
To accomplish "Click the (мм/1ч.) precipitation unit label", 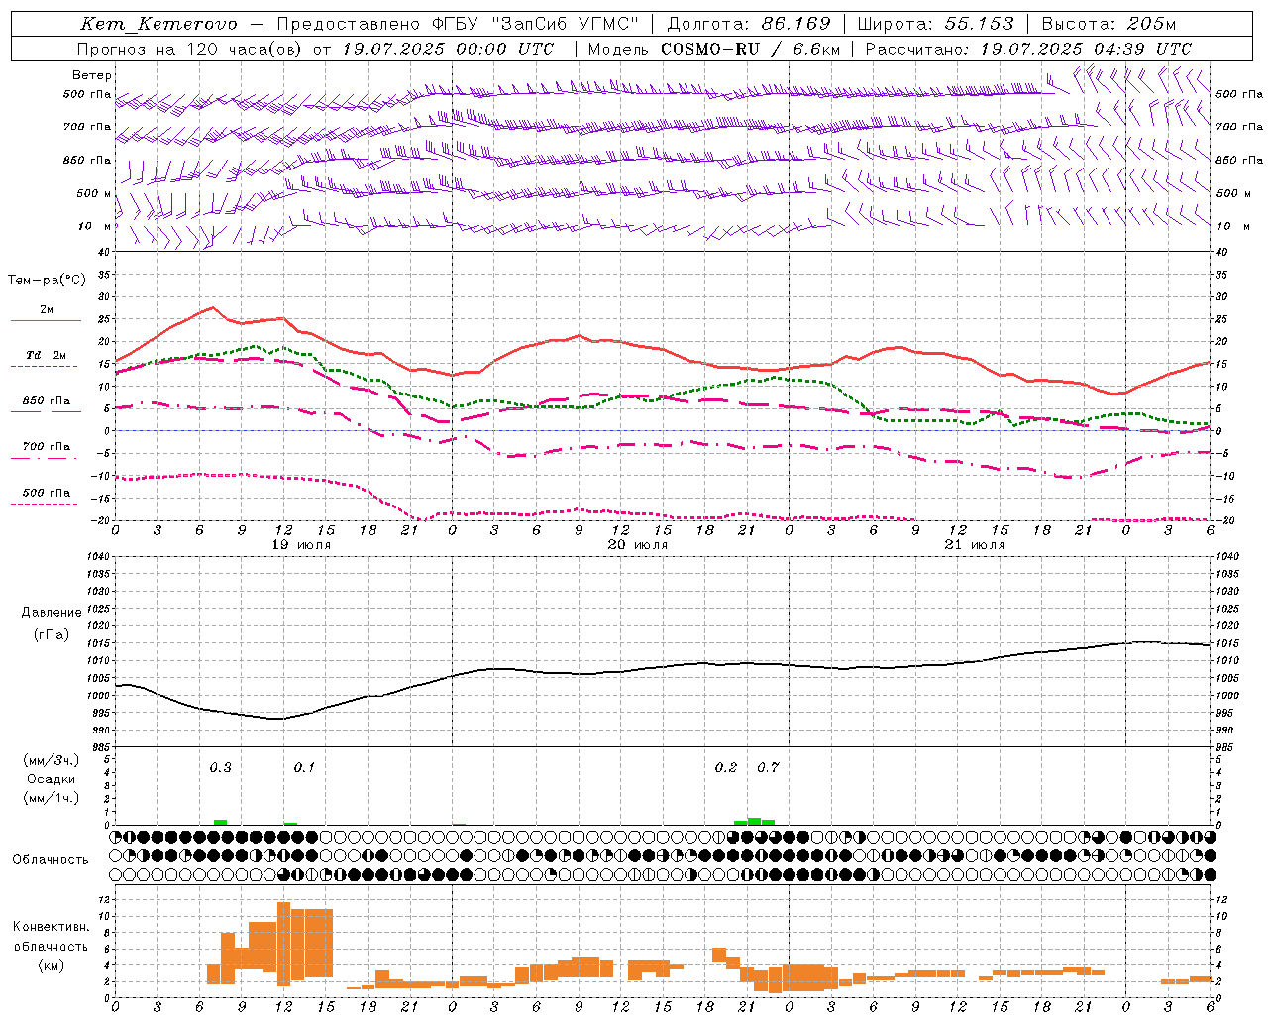I will [52, 798].
